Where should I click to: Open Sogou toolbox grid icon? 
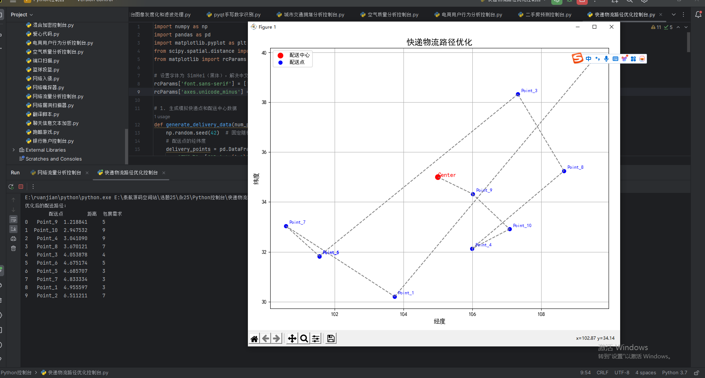[633, 59]
